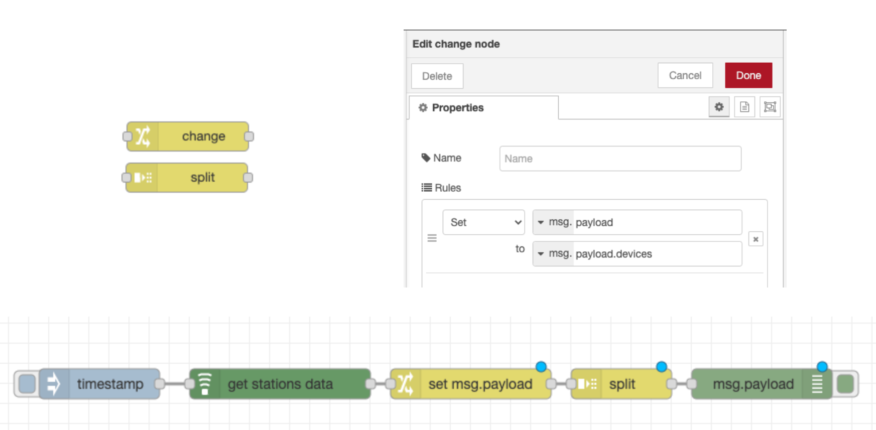Remove the rule with the x button

tap(756, 239)
